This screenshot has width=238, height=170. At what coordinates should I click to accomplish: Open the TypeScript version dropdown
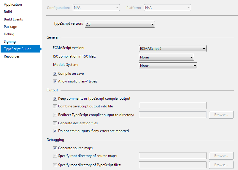pyautogui.click(x=120, y=24)
